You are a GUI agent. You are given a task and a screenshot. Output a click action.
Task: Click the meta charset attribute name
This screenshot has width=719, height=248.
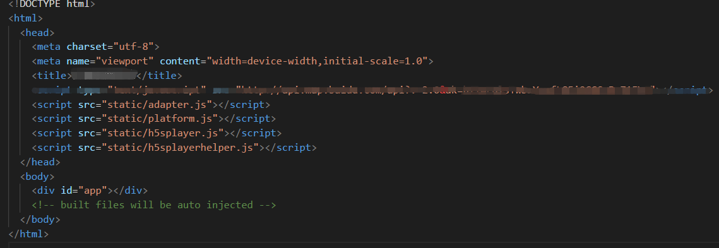[86, 47]
